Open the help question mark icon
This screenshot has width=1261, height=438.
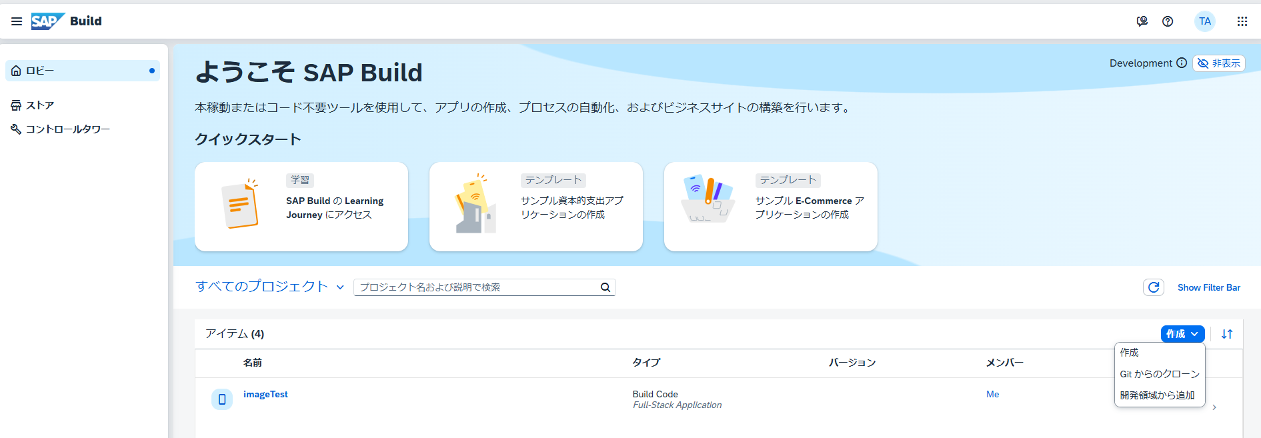click(1168, 21)
